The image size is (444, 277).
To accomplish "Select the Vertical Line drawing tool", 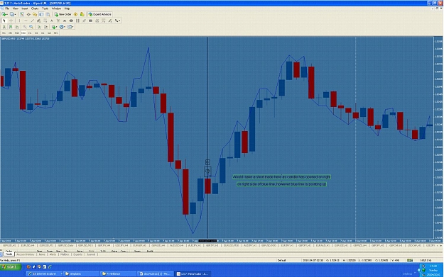I will click(x=19, y=21).
